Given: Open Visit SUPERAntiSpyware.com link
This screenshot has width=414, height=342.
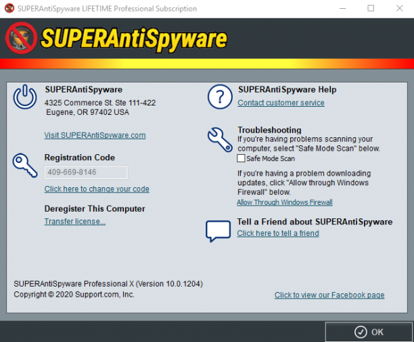Looking at the screenshot, I should pos(95,135).
